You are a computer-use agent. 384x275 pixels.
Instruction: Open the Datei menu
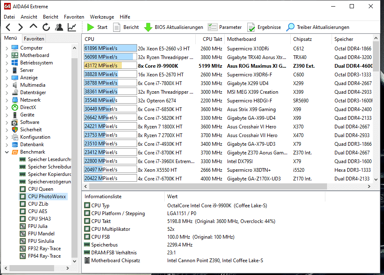click(x=9, y=17)
